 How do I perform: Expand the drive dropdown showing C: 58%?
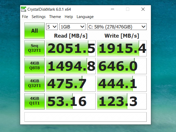pos(117,27)
